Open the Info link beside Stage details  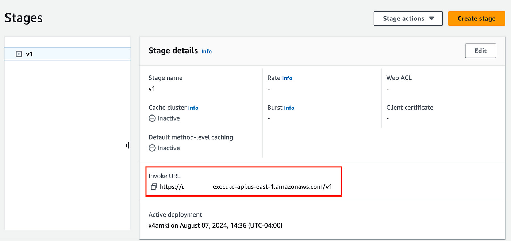click(x=206, y=51)
